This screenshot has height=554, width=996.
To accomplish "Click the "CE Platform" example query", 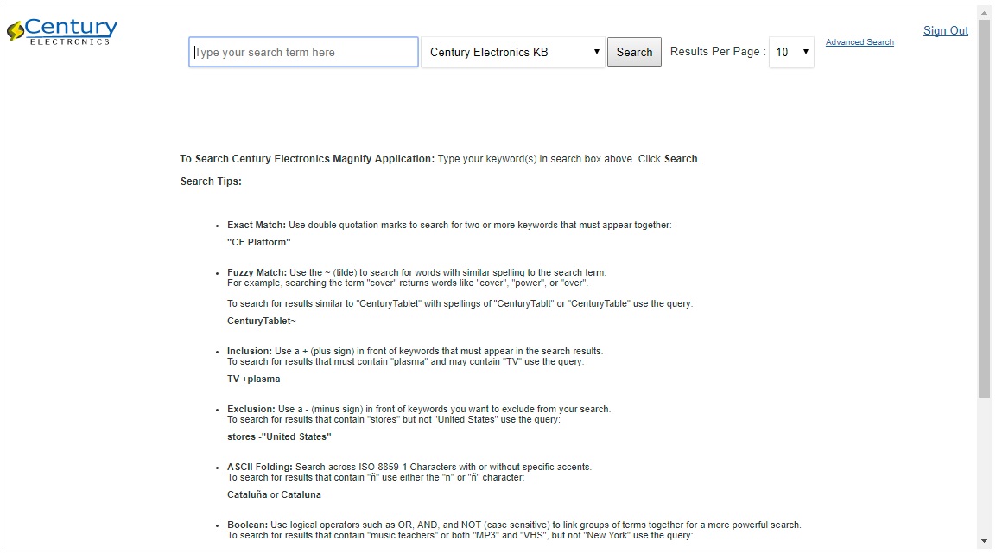I will click(259, 242).
